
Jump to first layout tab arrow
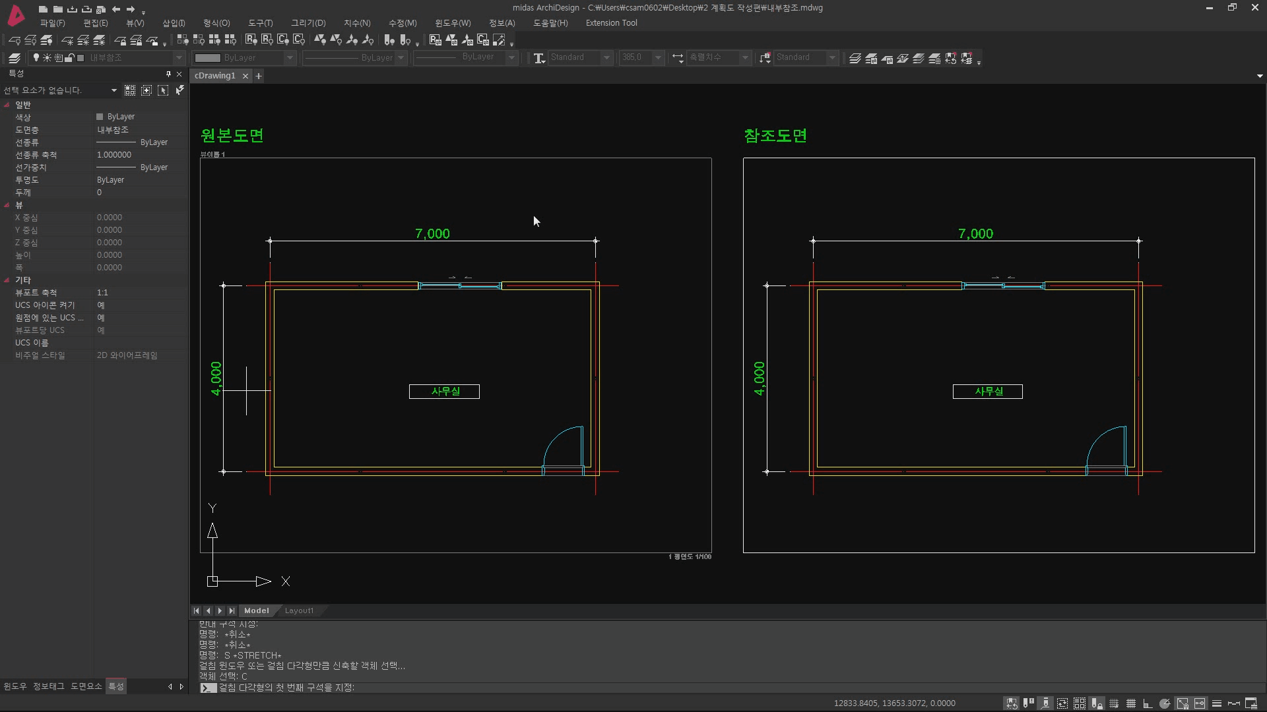197,611
